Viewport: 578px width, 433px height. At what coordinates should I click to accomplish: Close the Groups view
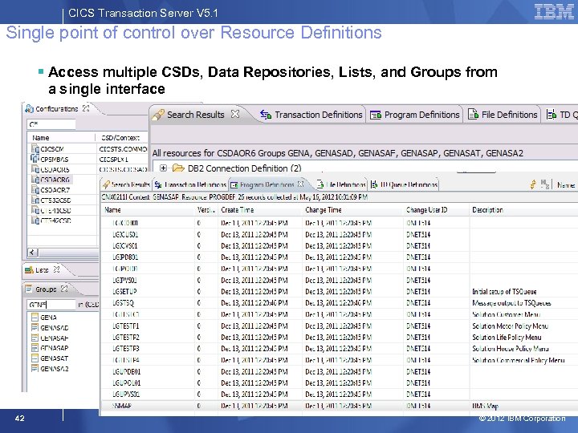pyautogui.click(x=64, y=289)
